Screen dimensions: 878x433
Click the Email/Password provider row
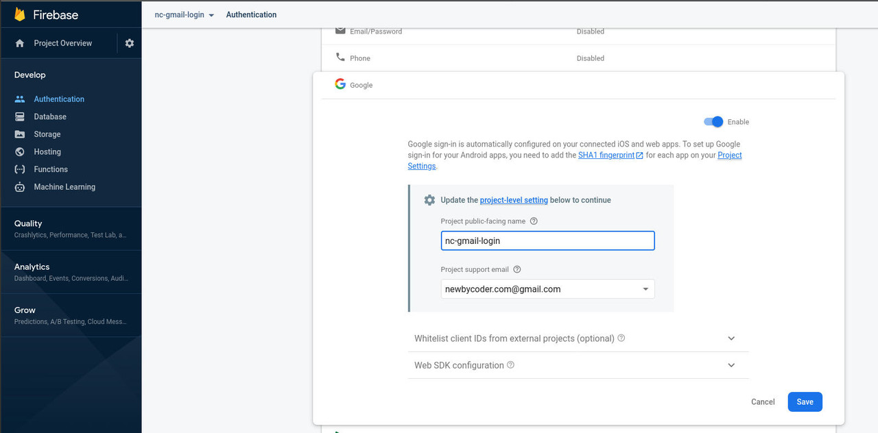(x=578, y=32)
